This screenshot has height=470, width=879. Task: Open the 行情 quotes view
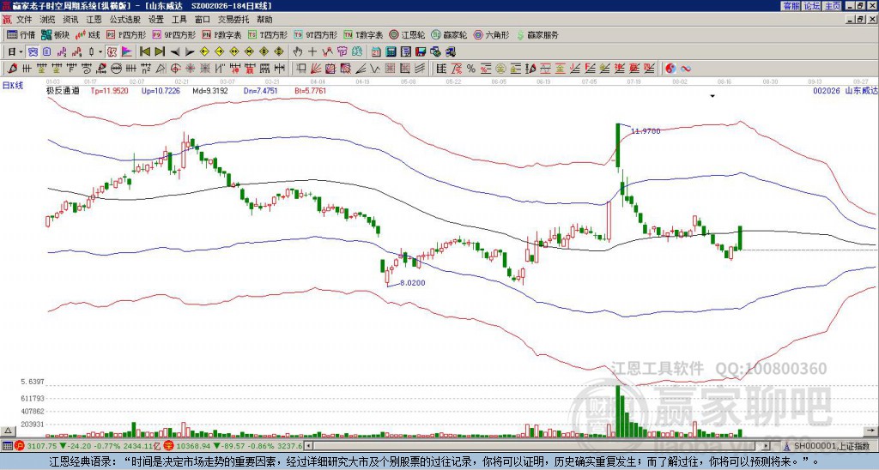pos(21,35)
